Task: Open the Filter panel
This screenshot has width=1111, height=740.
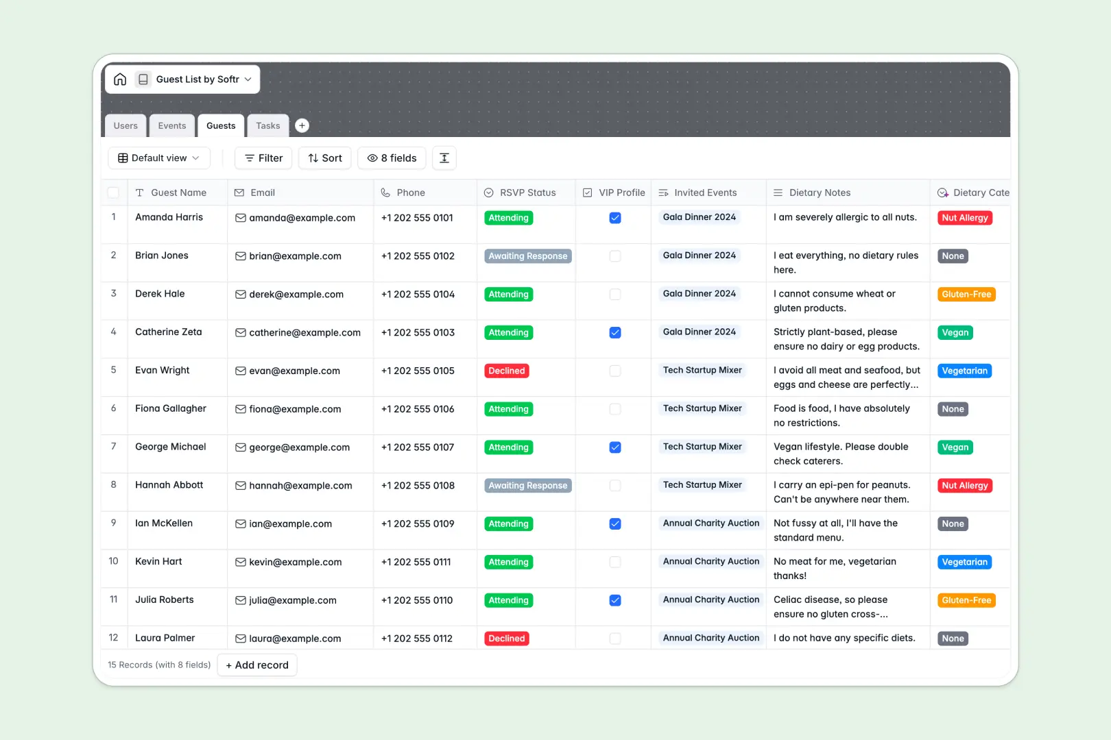Action: click(x=263, y=158)
